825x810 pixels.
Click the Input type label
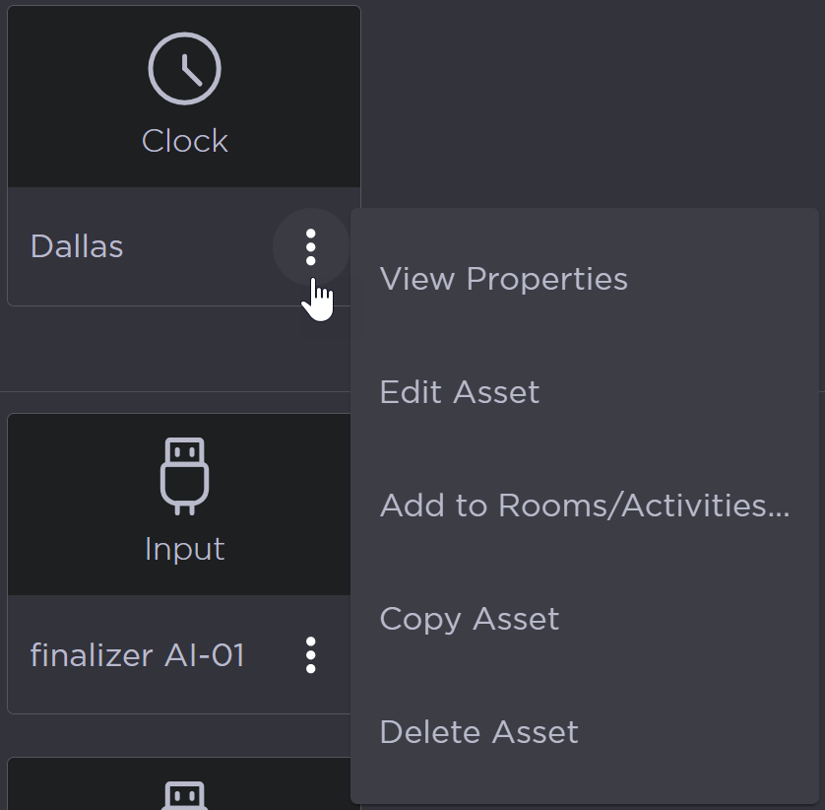[184, 549]
